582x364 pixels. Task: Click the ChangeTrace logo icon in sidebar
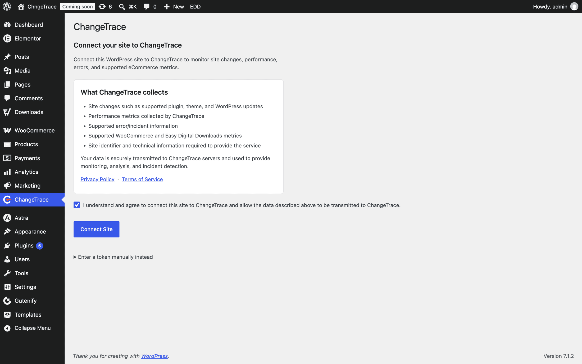click(x=7, y=200)
